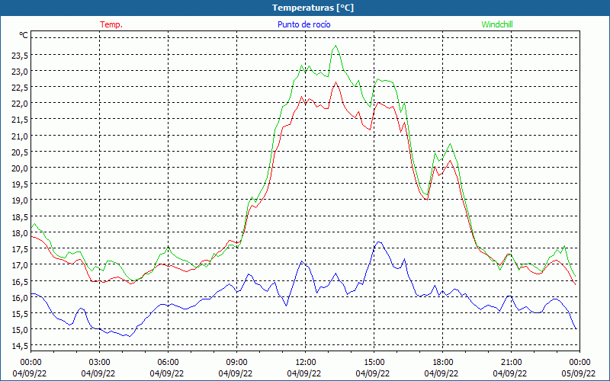Click the blue dew point peak near 15:00
Screen dimensions: 610x381
pyautogui.click(x=378, y=242)
